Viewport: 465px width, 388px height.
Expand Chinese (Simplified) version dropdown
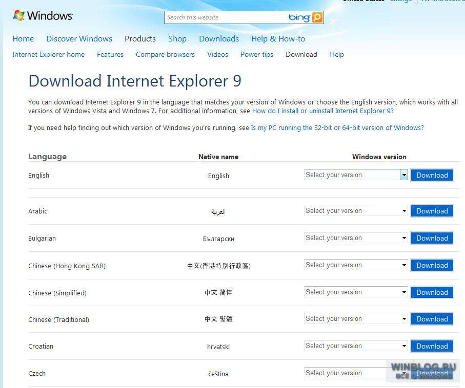pyautogui.click(x=356, y=292)
